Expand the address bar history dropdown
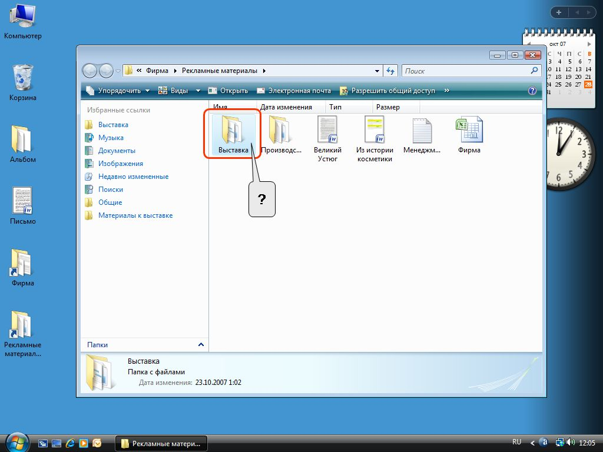 [x=377, y=71]
